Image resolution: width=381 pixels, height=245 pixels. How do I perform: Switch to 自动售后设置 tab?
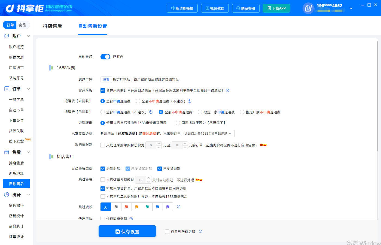tap(93, 26)
